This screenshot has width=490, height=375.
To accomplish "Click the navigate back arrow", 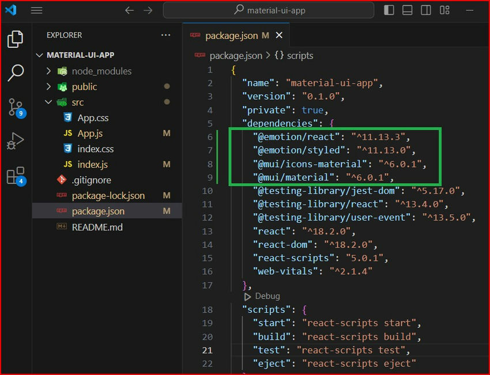I will [x=129, y=10].
